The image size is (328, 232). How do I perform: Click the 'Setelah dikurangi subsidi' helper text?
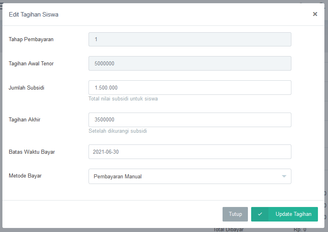click(118, 131)
